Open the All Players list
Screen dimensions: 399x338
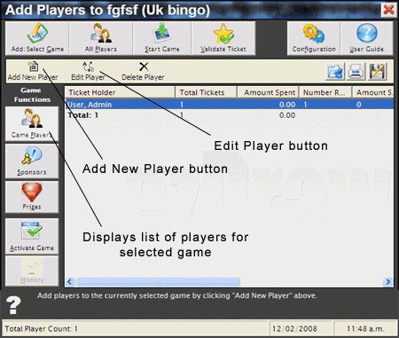(101, 38)
